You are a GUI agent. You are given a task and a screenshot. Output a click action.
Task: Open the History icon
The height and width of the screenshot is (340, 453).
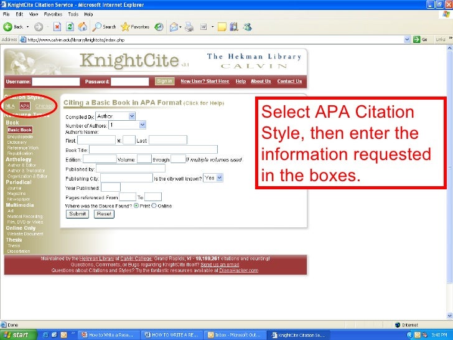[x=159, y=27]
